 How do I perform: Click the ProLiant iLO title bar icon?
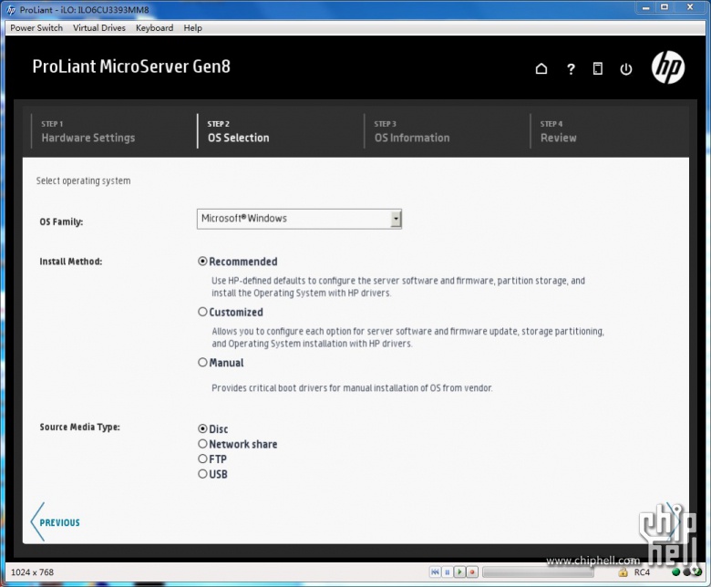11,9
